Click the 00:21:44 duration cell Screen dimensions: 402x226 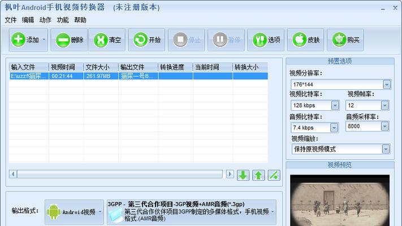[x=66, y=76]
